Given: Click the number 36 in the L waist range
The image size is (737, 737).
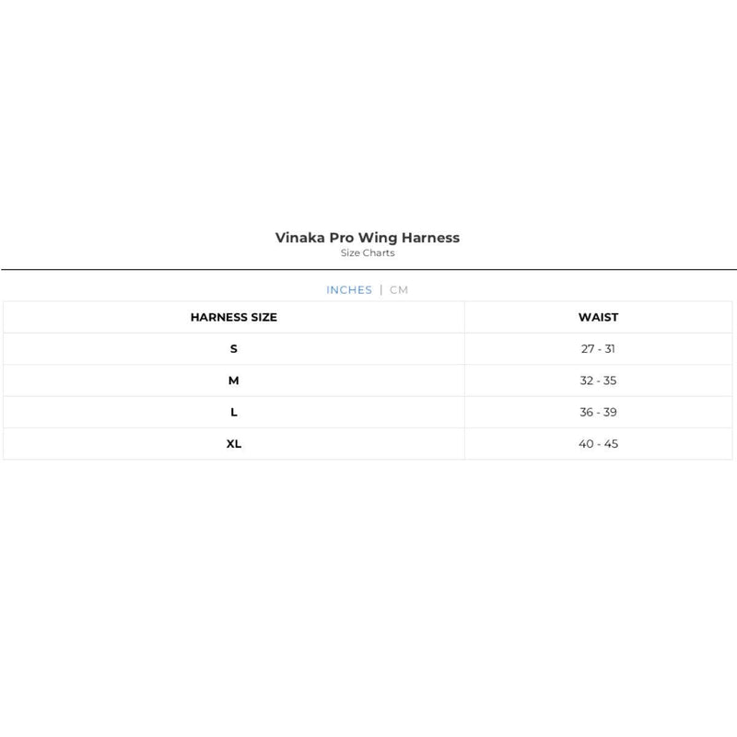Looking at the screenshot, I should pos(587,413).
